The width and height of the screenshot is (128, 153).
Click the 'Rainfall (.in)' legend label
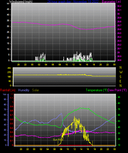point(8,90)
